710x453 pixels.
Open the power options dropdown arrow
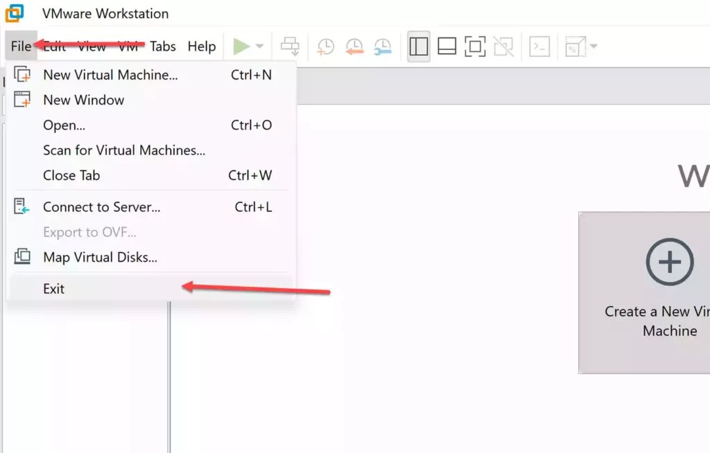pos(259,46)
